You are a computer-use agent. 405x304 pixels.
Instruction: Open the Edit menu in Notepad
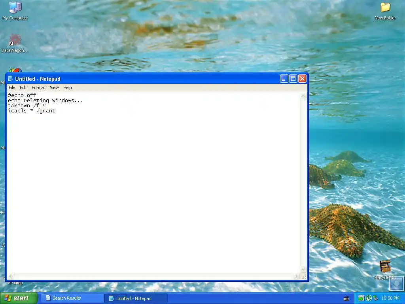[x=23, y=87]
